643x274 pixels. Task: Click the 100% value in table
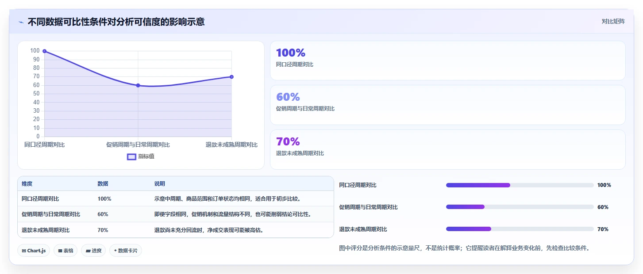[104, 199]
